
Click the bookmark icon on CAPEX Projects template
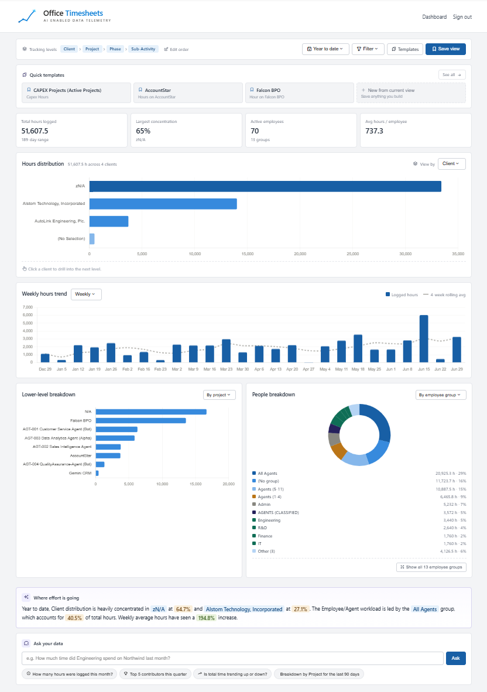(x=29, y=90)
